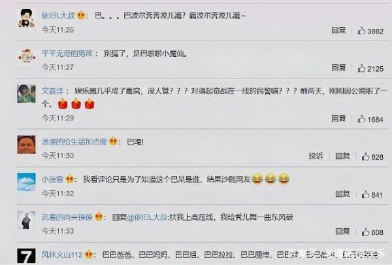Open 浪漫的给生活加点康 username link

coord(74,142)
